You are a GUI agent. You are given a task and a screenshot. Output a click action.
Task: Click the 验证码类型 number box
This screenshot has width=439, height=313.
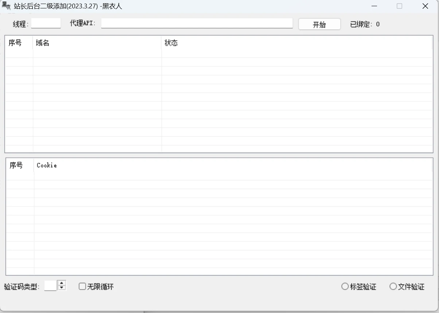[x=50, y=286]
